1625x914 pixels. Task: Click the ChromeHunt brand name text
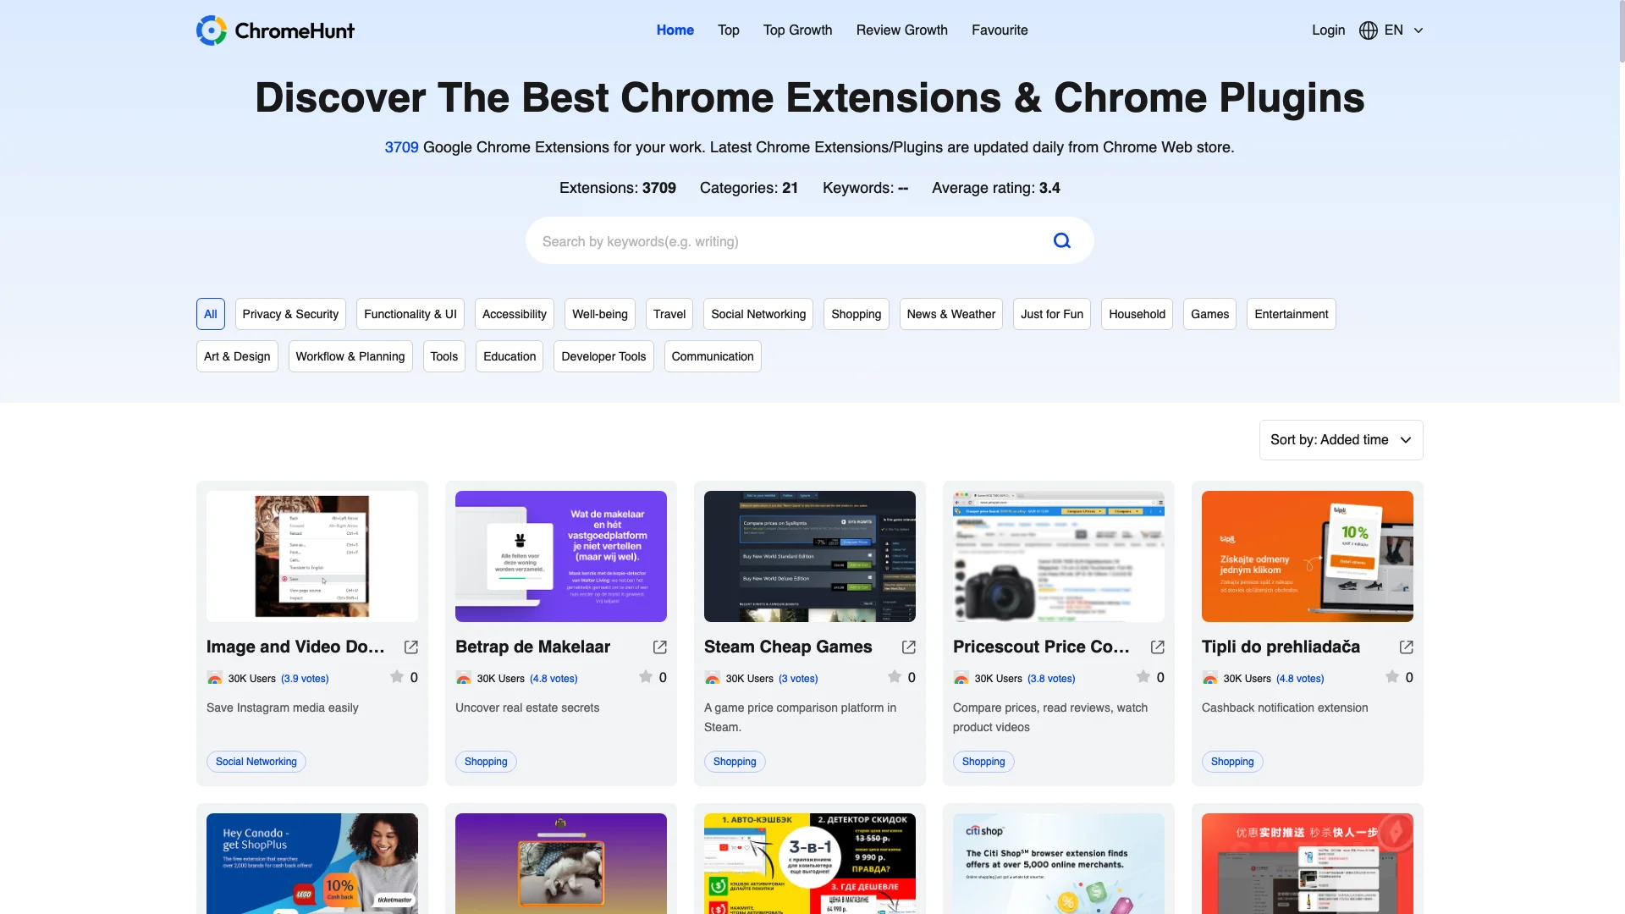point(295,31)
